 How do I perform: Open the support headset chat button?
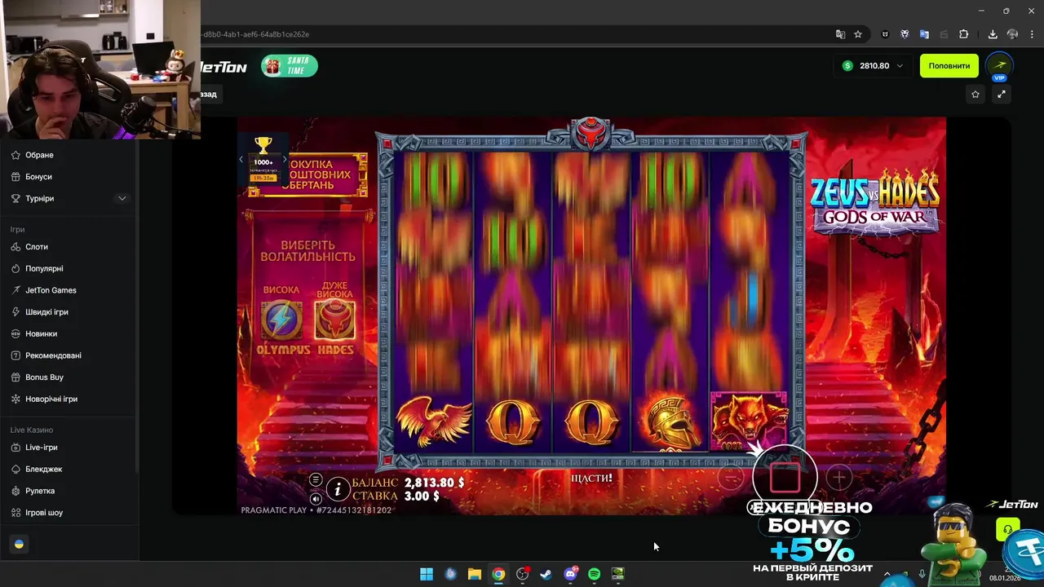(1008, 529)
